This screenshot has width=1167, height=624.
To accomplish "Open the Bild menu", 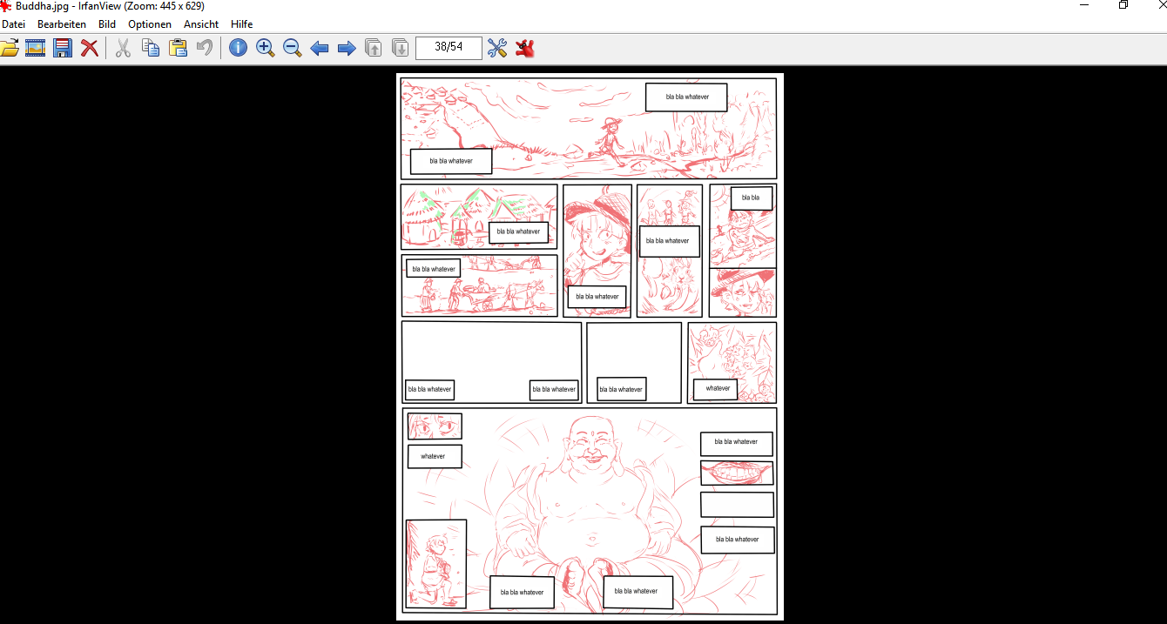I will click(x=107, y=24).
